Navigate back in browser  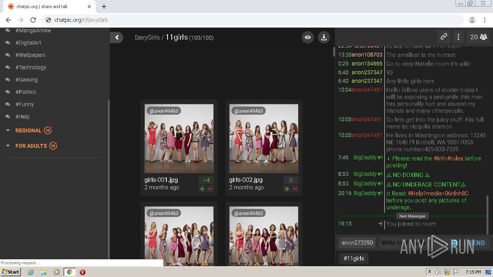8,20
